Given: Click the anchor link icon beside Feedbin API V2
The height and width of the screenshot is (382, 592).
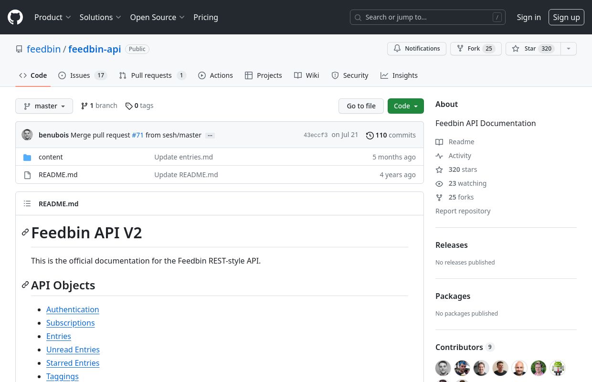Looking at the screenshot, I should pos(25,233).
